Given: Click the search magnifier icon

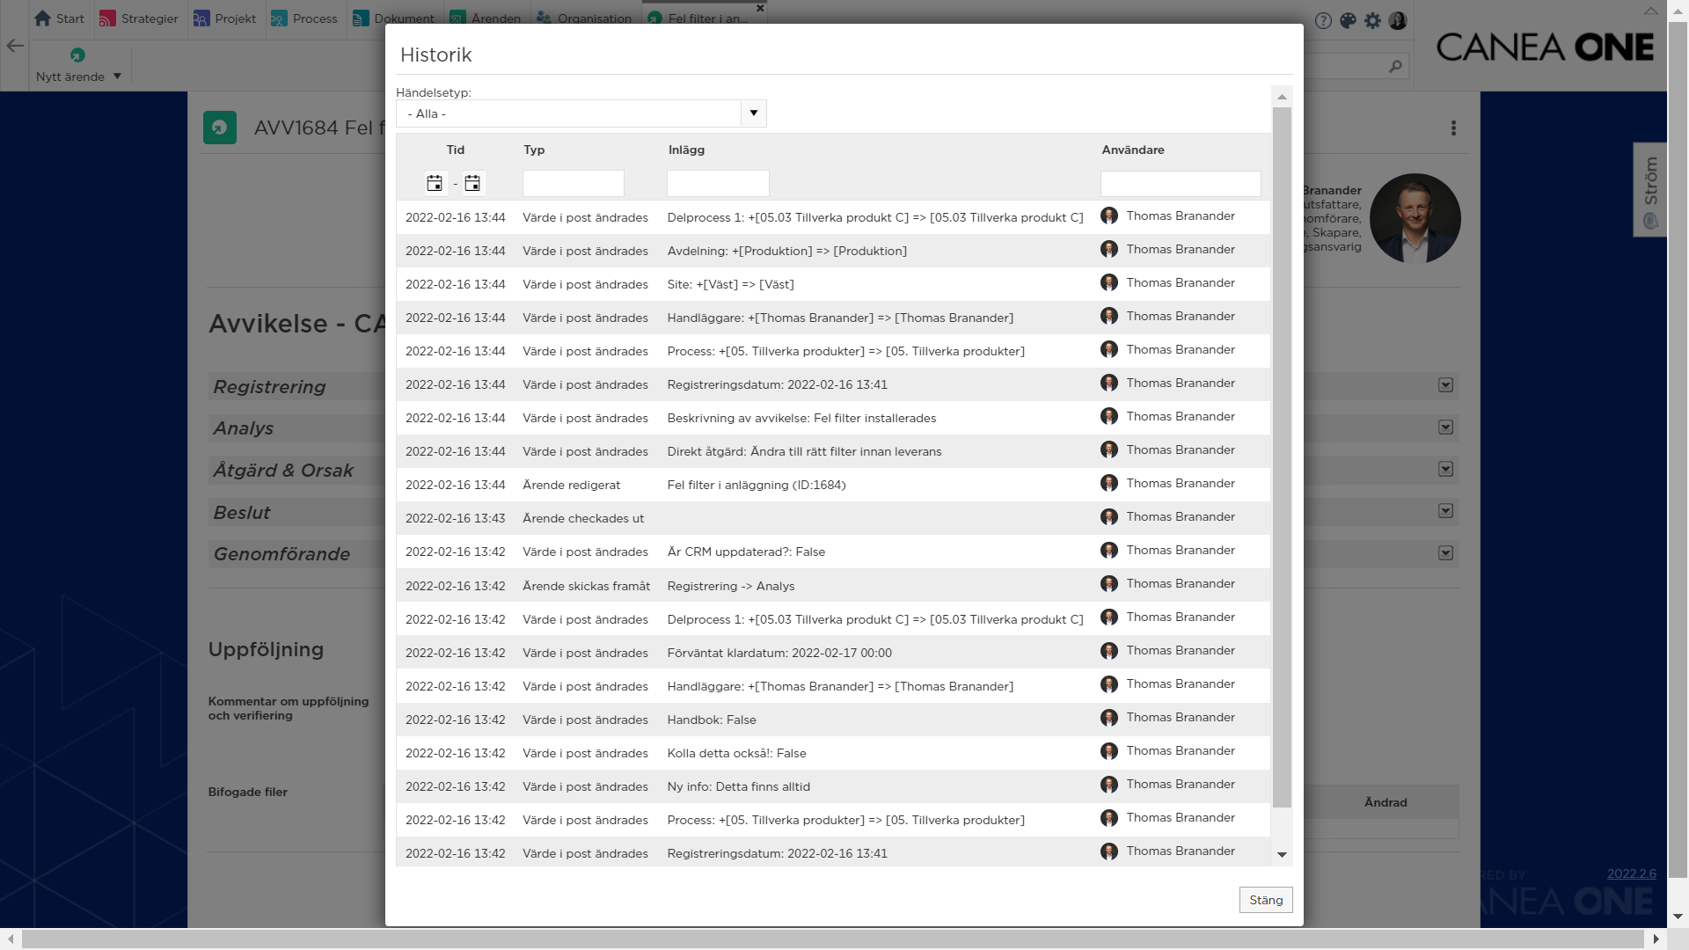Looking at the screenshot, I should tap(1395, 65).
